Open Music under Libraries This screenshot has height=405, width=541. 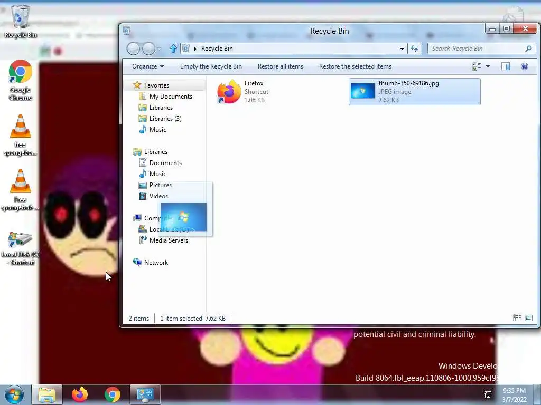point(157,173)
